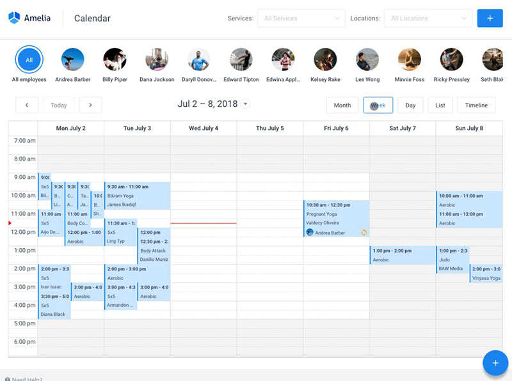Open the All Services dropdown
The image size is (512, 381).
coord(301,19)
